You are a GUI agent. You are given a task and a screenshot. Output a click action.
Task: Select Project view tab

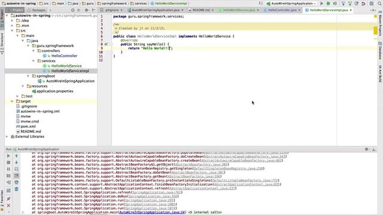point(15,10)
